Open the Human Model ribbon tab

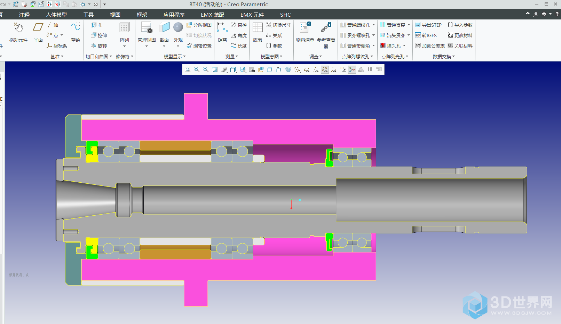(x=56, y=15)
